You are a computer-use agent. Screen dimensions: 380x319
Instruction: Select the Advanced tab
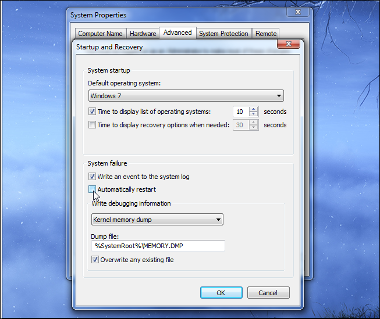click(x=177, y=33)
